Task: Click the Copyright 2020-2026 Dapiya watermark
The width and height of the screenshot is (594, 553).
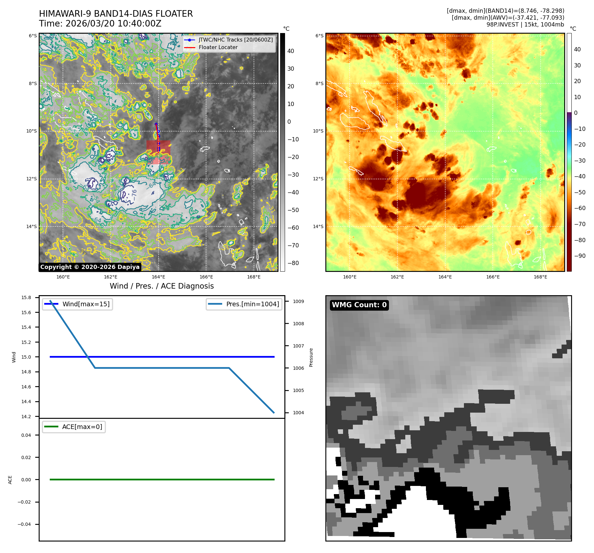Action: point(90,267)
